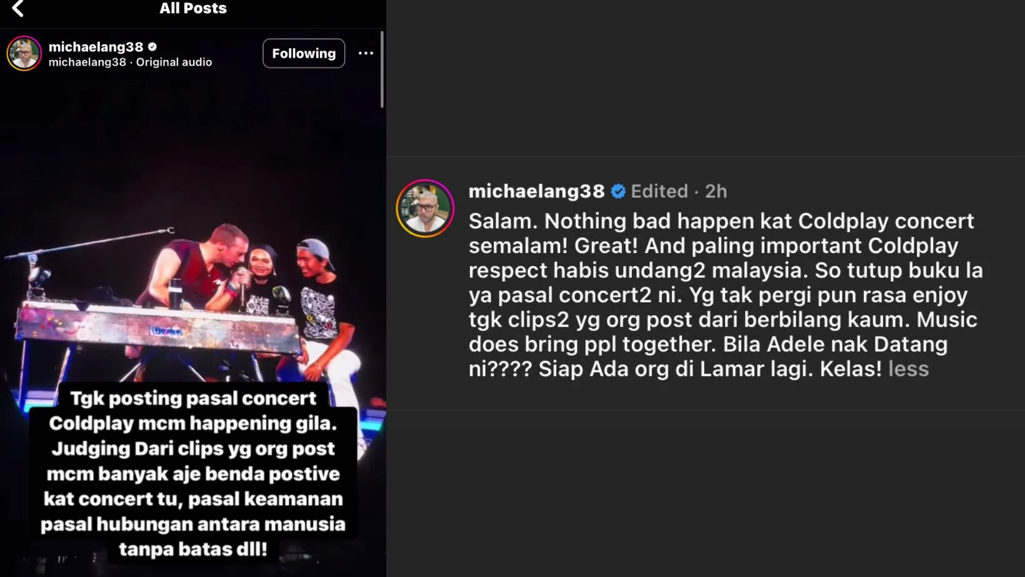Click the Edited 2h timestamp

point(679,191)
